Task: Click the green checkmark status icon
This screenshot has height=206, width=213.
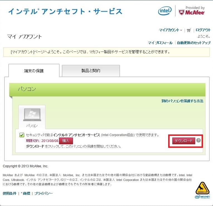Action: pyautogui.click(x=22, y=135)
